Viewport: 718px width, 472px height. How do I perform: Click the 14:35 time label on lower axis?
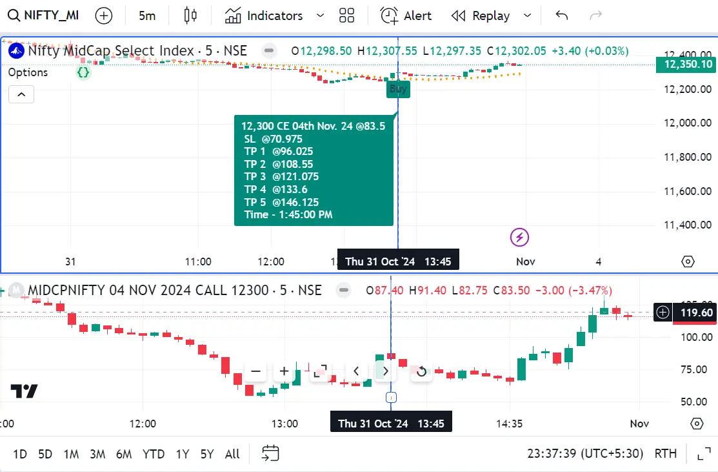509,424
